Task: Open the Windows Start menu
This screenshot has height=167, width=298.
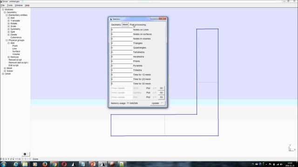Action: (4, 164)
